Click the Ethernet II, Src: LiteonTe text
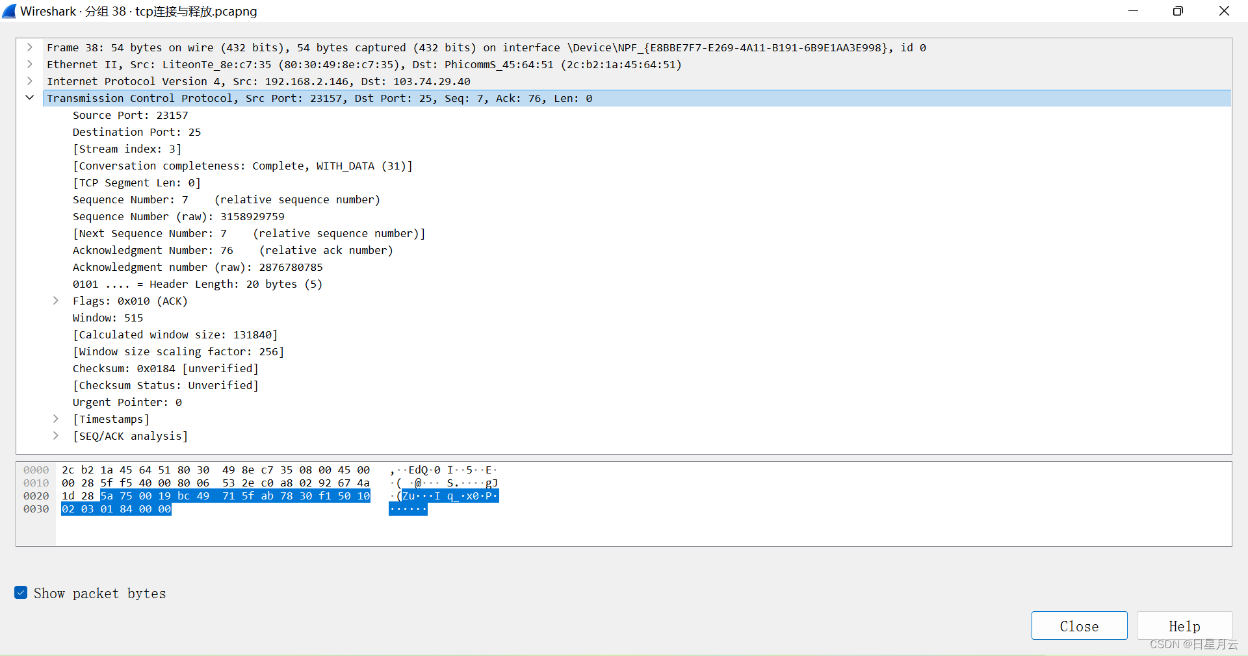This screenshot has width=1248, height=656. coord(130,64)
